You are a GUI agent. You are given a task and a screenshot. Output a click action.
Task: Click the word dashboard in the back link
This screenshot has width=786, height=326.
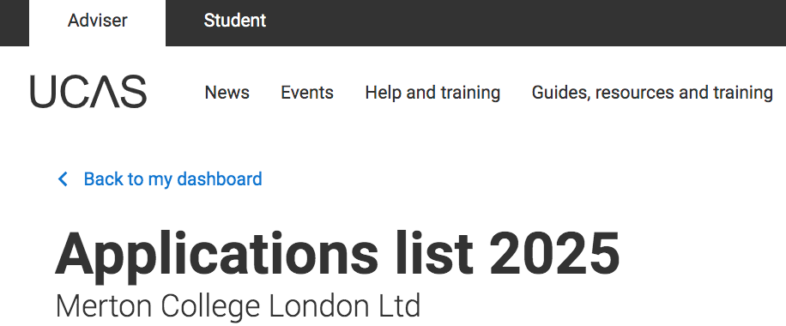(x=220, y=179)
